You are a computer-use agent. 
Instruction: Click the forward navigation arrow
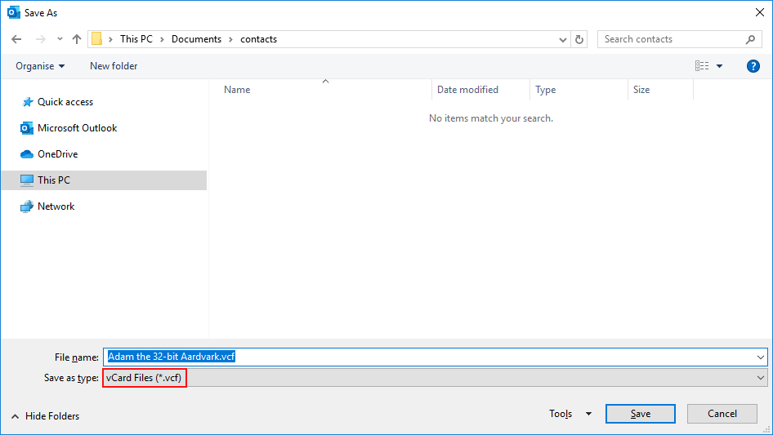point(40,39)
